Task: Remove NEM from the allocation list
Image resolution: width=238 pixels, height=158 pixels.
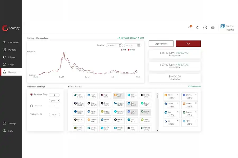Action: point(196,121)
